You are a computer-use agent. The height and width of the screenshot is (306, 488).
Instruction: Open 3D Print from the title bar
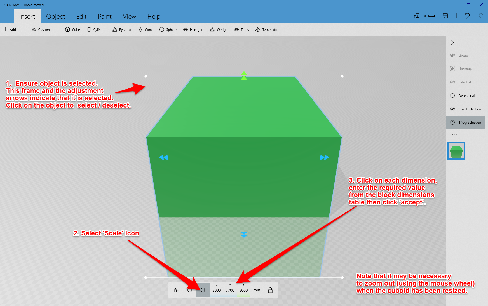click(x=424, y=16)
